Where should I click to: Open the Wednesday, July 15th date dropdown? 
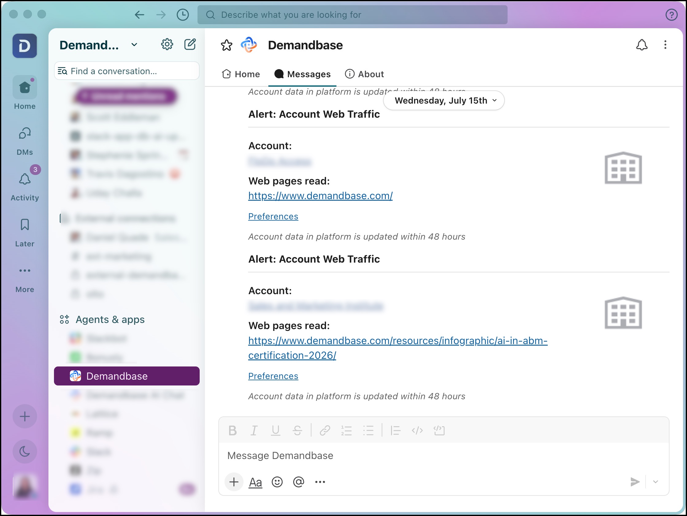443,101
